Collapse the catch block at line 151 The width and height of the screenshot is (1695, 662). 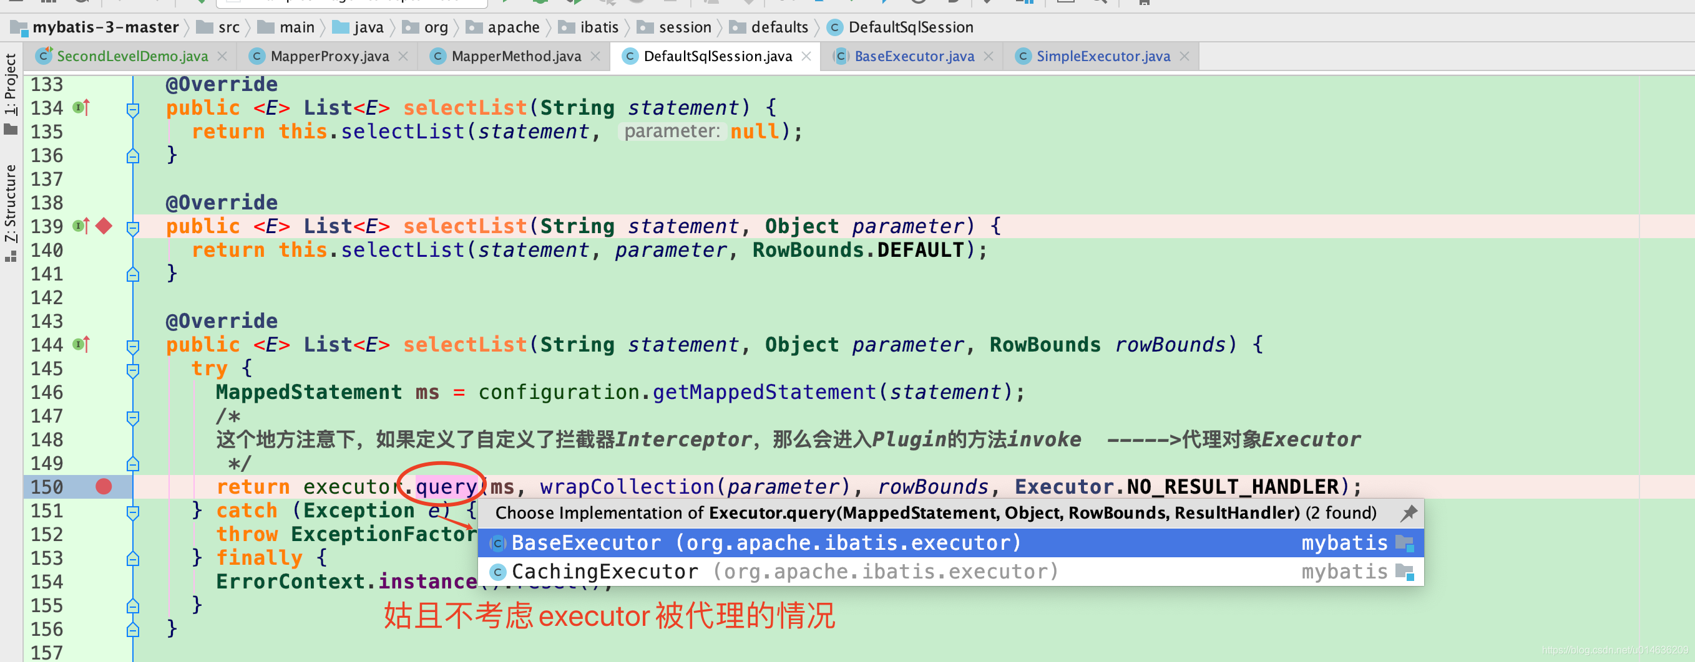pyautogui.click(x=133, y=511)
